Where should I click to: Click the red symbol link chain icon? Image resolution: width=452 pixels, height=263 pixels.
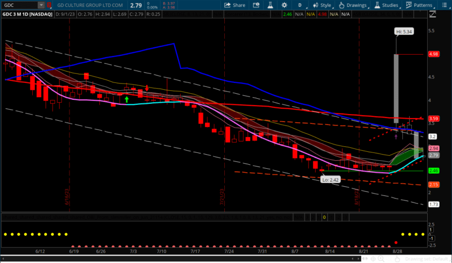click(x=49, y=5)
